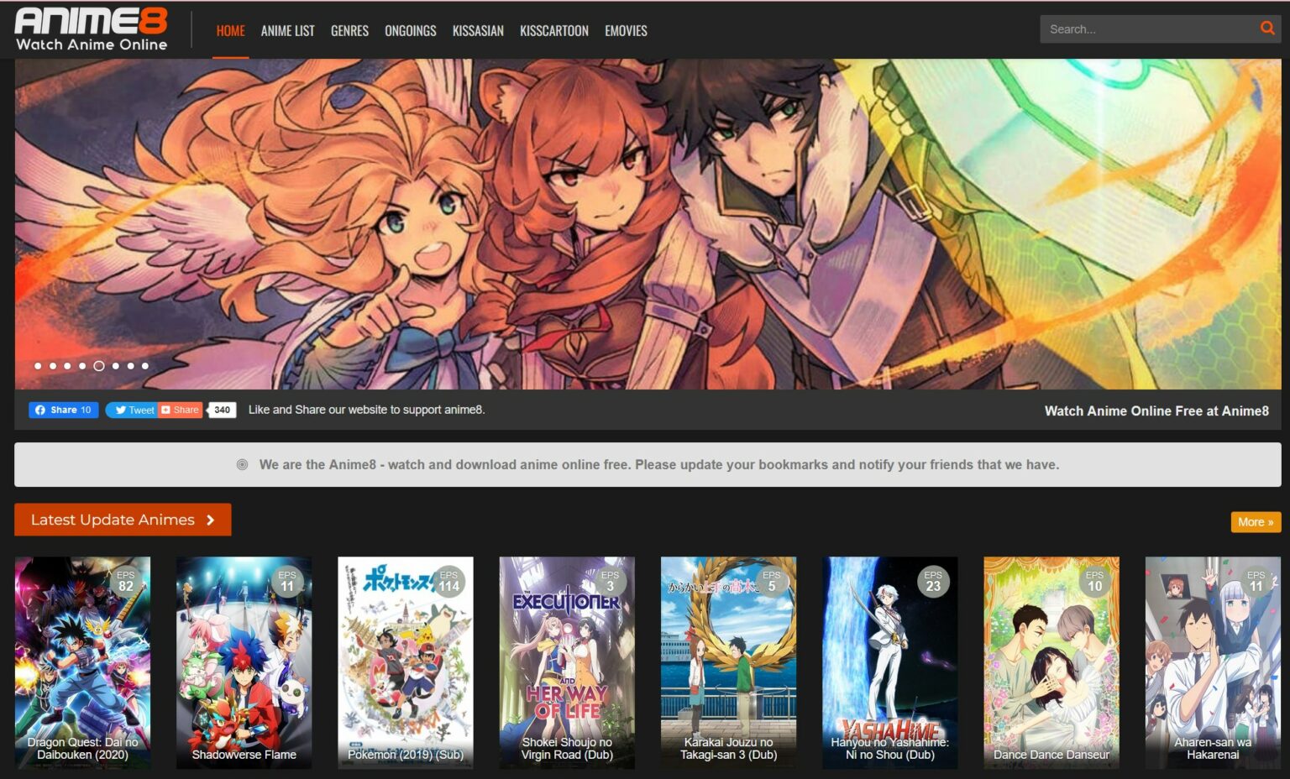Image resolution: width=1290 pixels, height=779 pixels.
Task: Click the Twitter Tweet button
Action: click(x=131, y=410)
